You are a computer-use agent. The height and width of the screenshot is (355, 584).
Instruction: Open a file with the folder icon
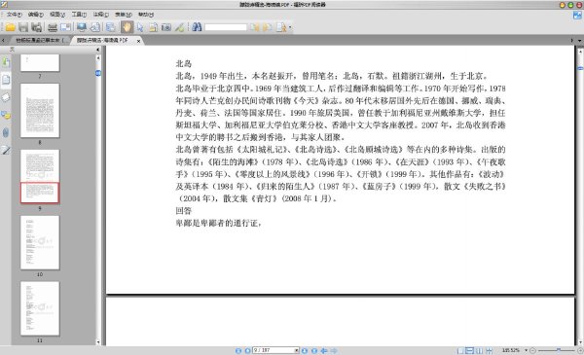point(10,27)
